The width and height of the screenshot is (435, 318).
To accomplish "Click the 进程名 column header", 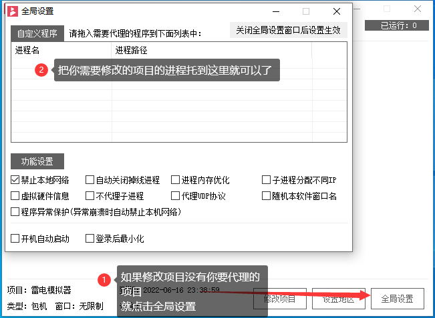I will click(x=27, y=50).
